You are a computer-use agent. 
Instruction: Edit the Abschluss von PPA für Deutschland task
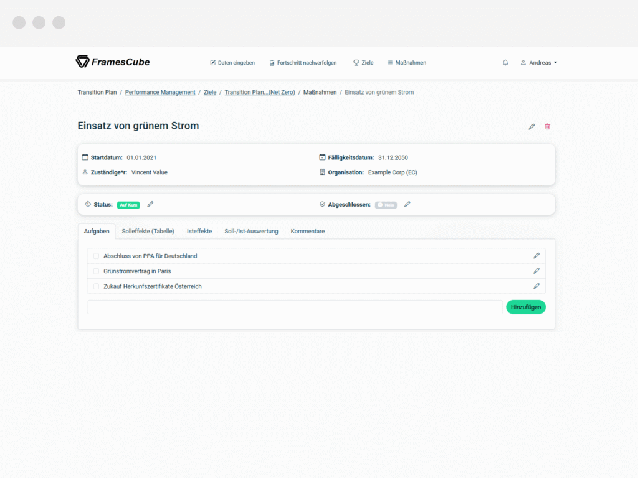[x=536, y=256]
